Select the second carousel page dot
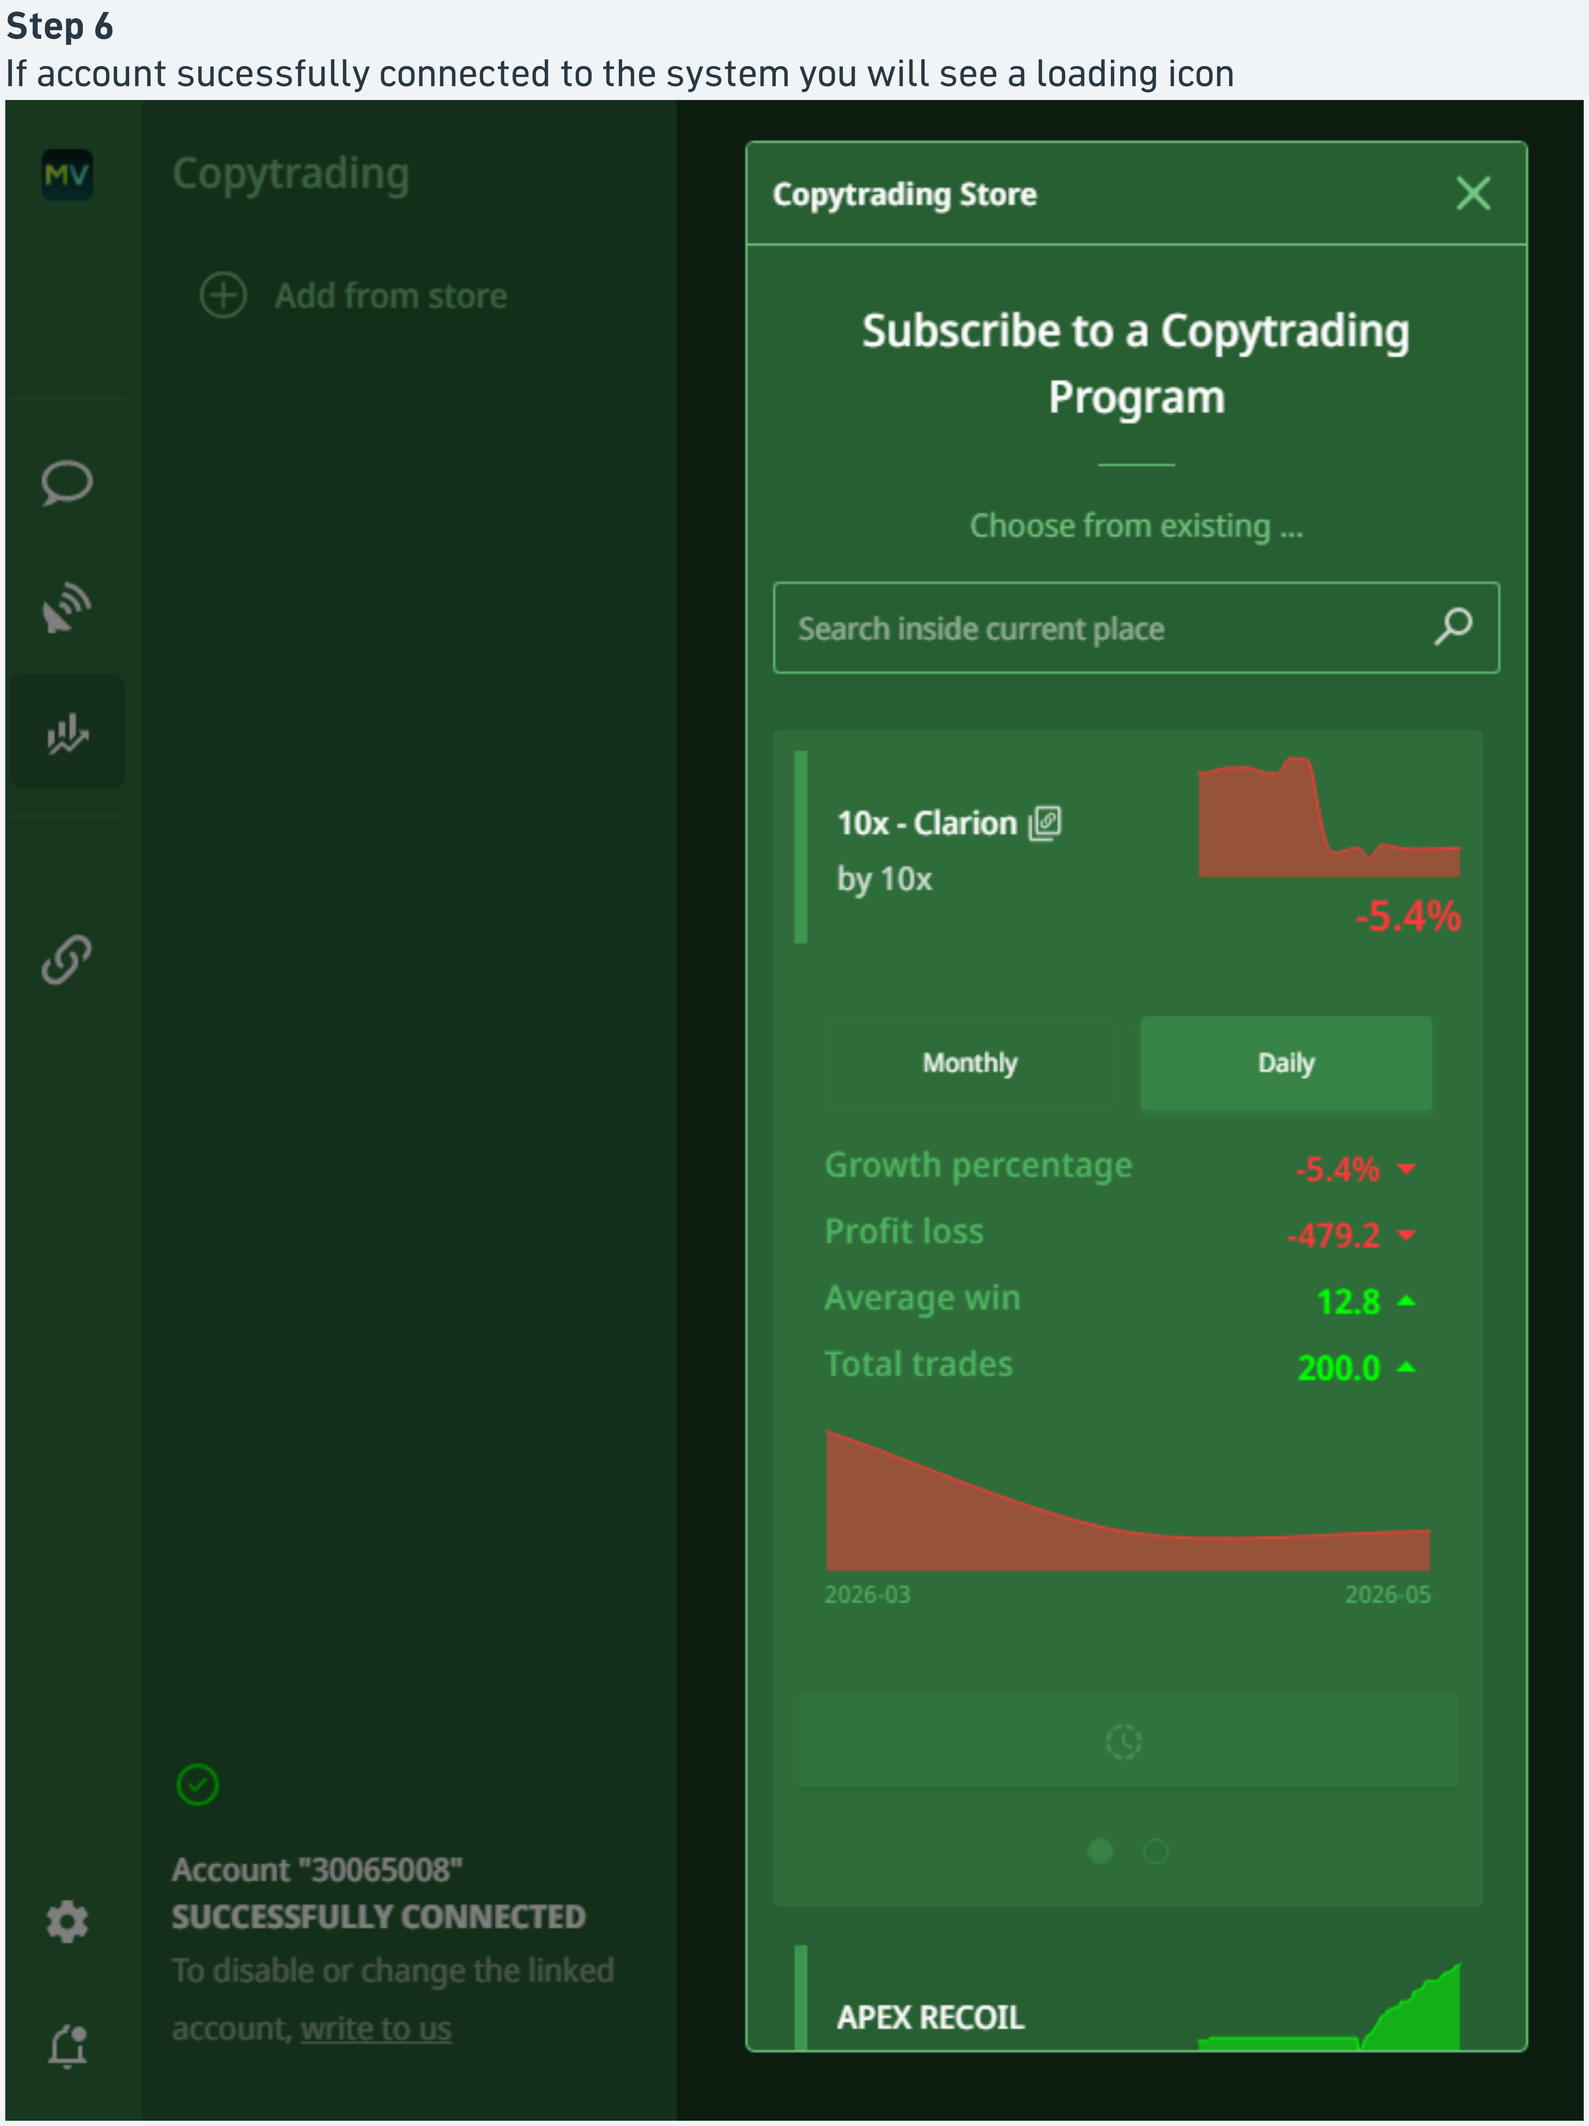1589x2126 pixels. coord(1156,1851)
